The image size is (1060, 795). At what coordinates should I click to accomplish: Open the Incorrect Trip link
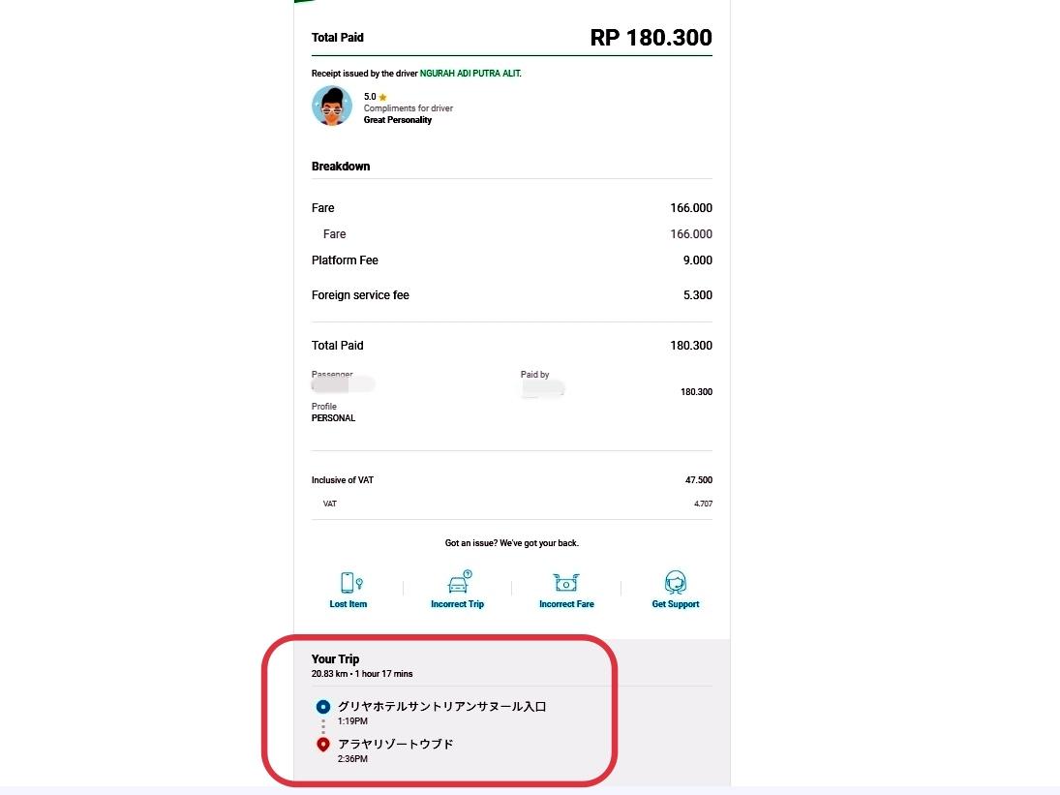458,604
